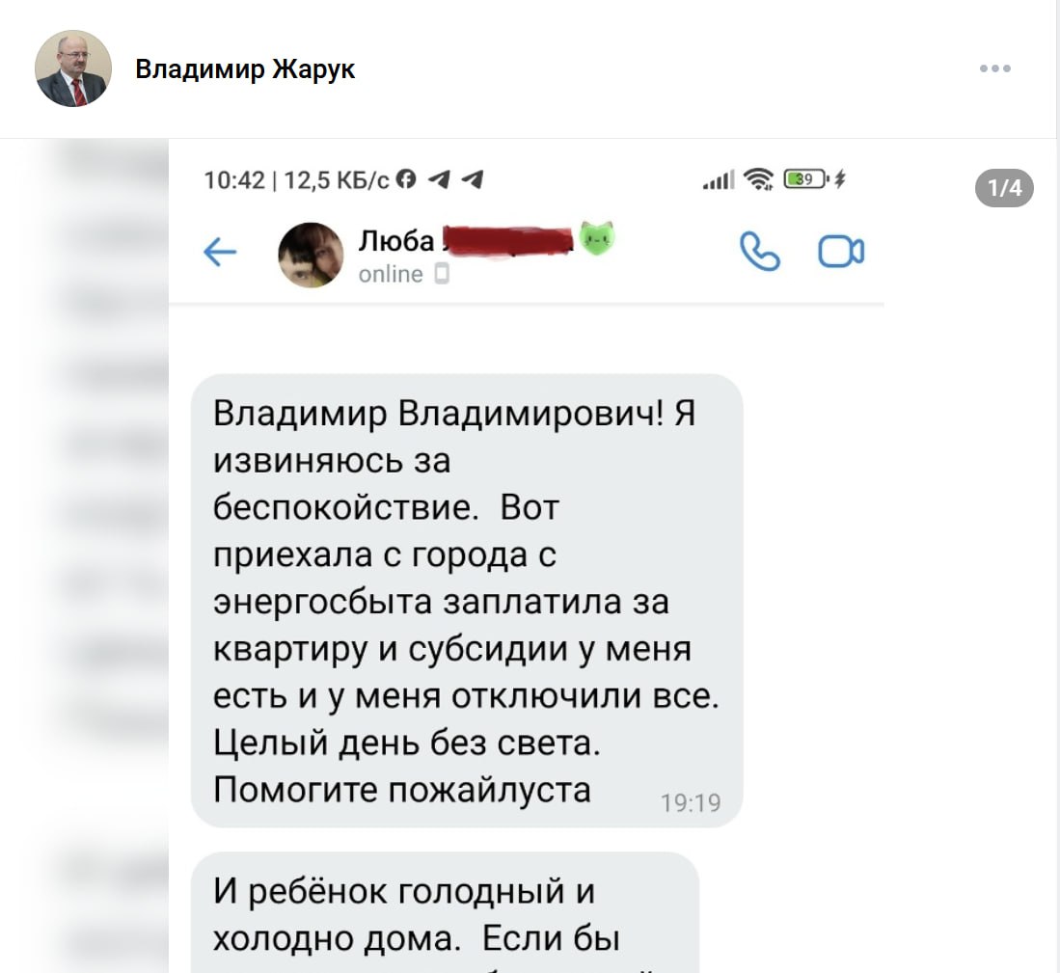The image size is (1060, 973).
Task: Click Владимир Жарук profile avatar
Action: 73,68
